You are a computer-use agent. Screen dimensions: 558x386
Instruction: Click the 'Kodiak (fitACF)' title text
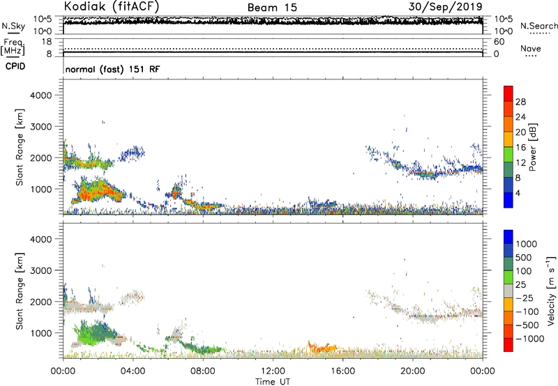(112, 6)
